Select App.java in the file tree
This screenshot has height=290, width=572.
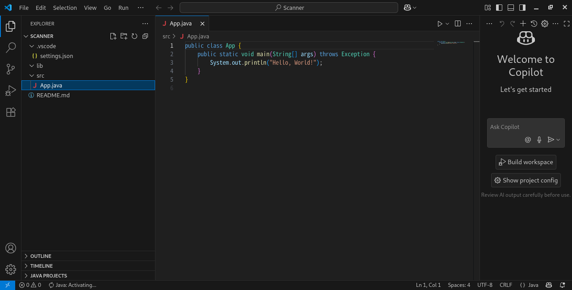click(88, 85)
